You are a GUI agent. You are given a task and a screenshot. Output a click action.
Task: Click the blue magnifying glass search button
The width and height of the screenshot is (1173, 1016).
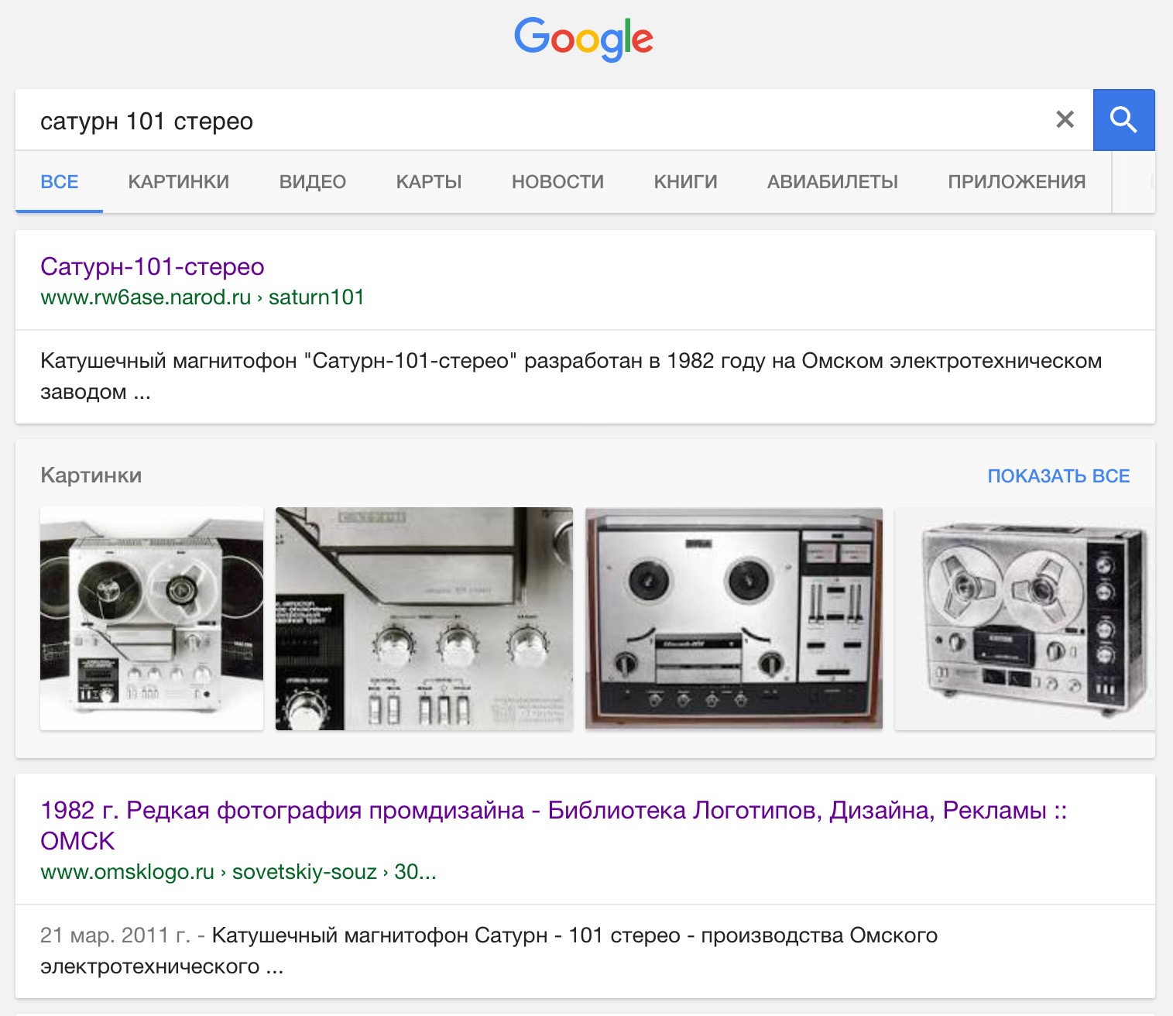coord(1123,120)
